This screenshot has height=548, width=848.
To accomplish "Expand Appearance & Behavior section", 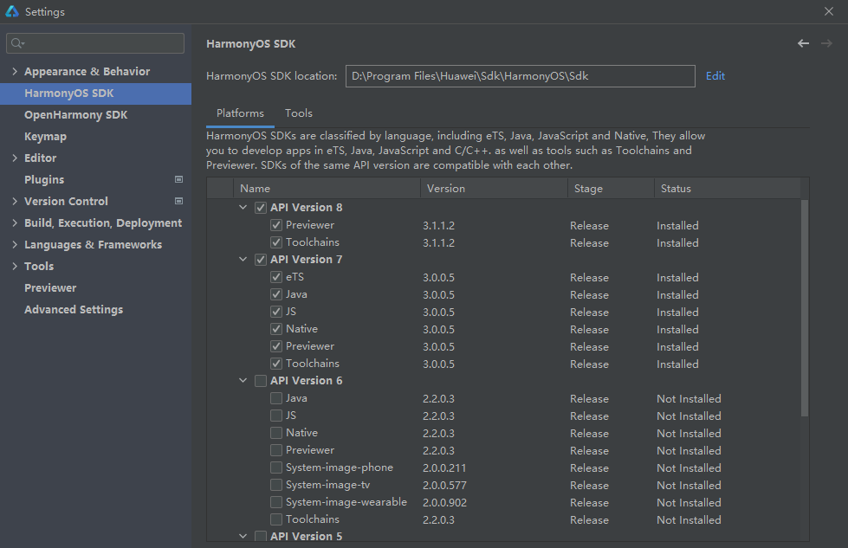I will (15, 71).
